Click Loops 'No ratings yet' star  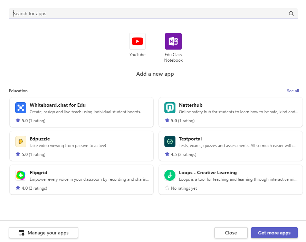point(167,188)
